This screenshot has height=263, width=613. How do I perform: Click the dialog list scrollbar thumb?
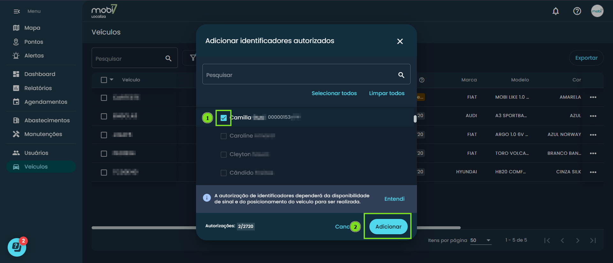pyautogui.click(x=415, y=119)
